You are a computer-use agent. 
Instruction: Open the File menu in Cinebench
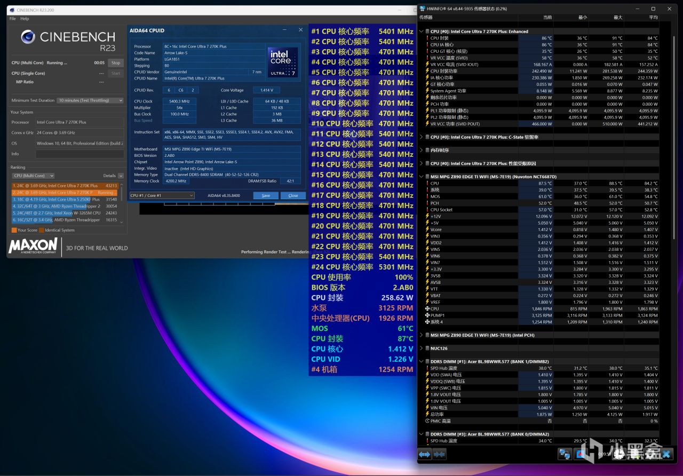13,19
